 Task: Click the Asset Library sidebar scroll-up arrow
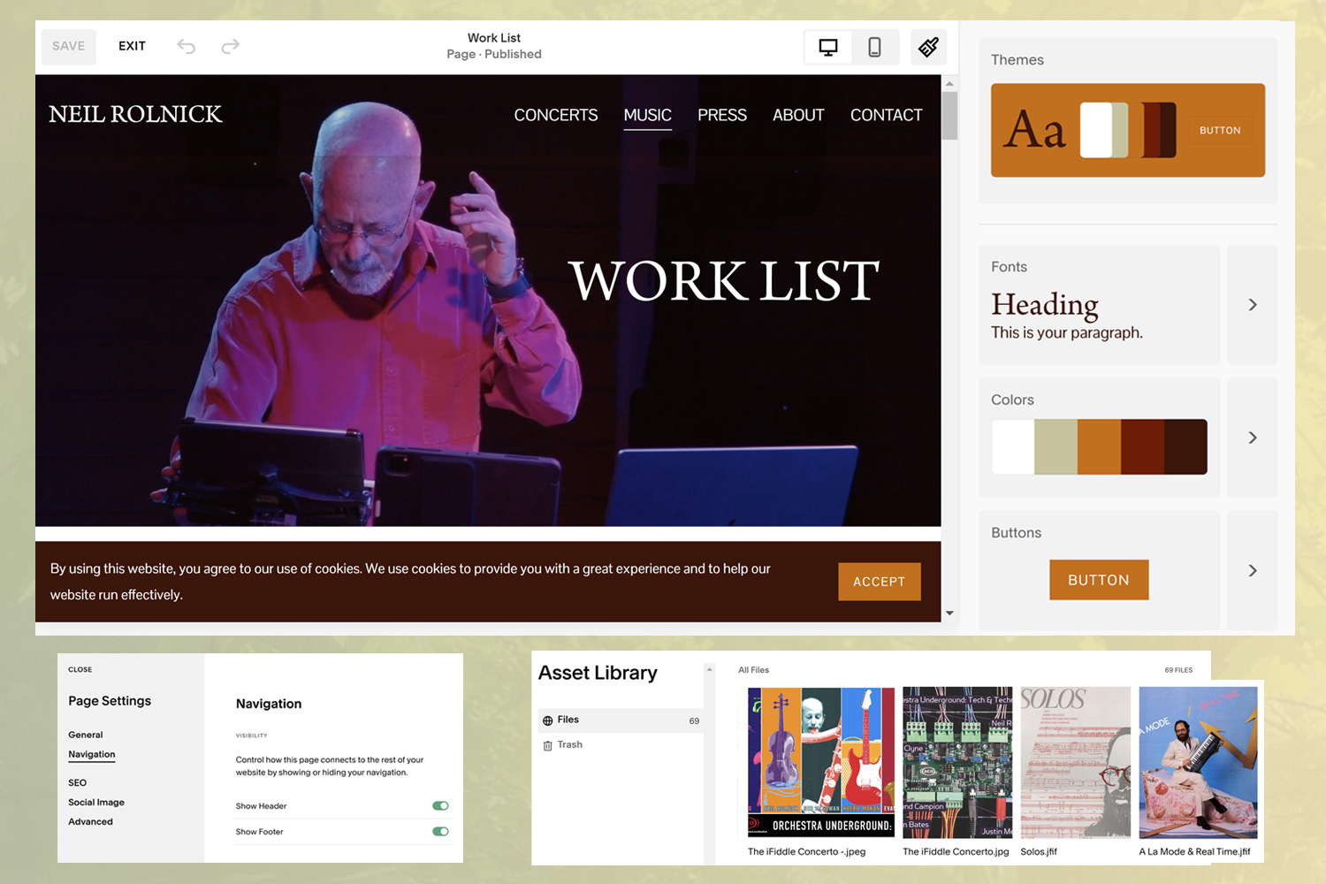point(709,669)
